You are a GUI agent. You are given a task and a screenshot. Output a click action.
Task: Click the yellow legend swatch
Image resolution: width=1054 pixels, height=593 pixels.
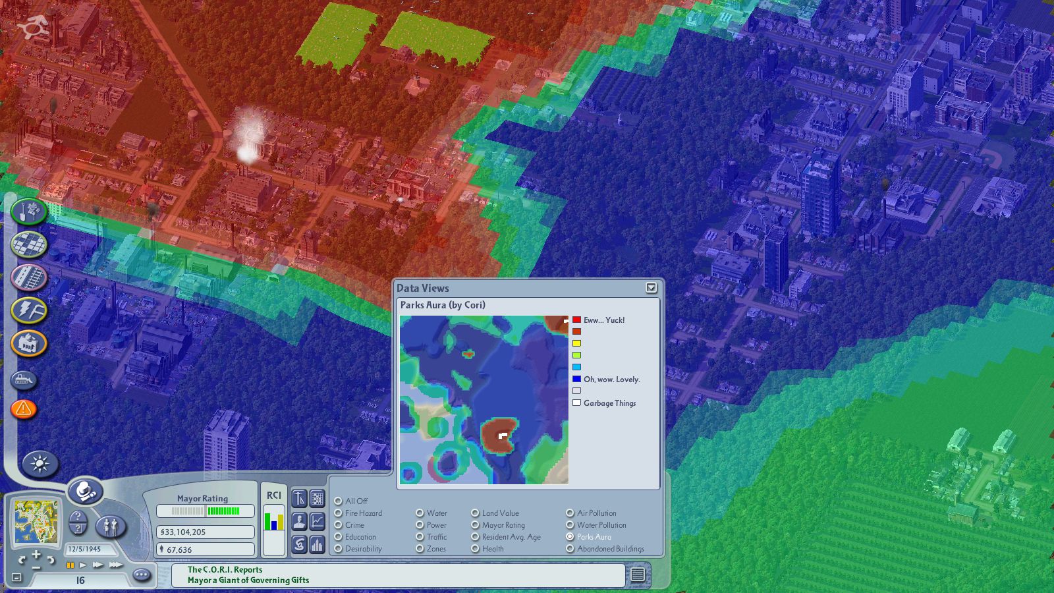coord(577,343)
